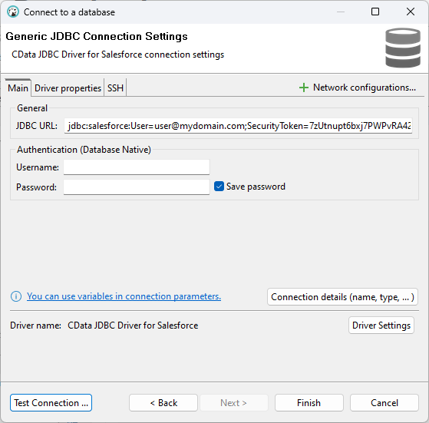The height and width of the screenshot is (423, 429).
Task: Select the SSH tab
Action: 115,88
